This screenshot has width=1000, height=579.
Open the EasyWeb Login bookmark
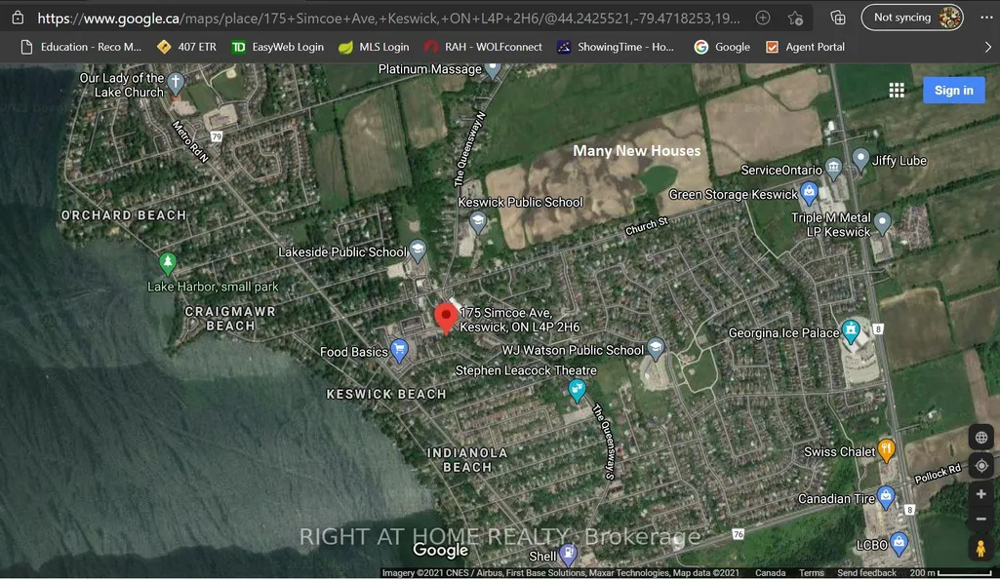point(277,47)
